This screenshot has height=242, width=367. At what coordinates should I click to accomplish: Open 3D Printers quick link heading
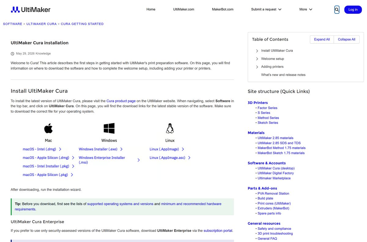[x=258, y=103]
